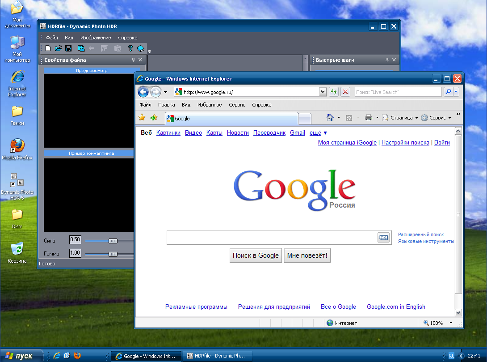Expand the address bar URL dropdown
Image resolution: width=487 pixels, height=362 pixels.
click(x=323, y=92)
